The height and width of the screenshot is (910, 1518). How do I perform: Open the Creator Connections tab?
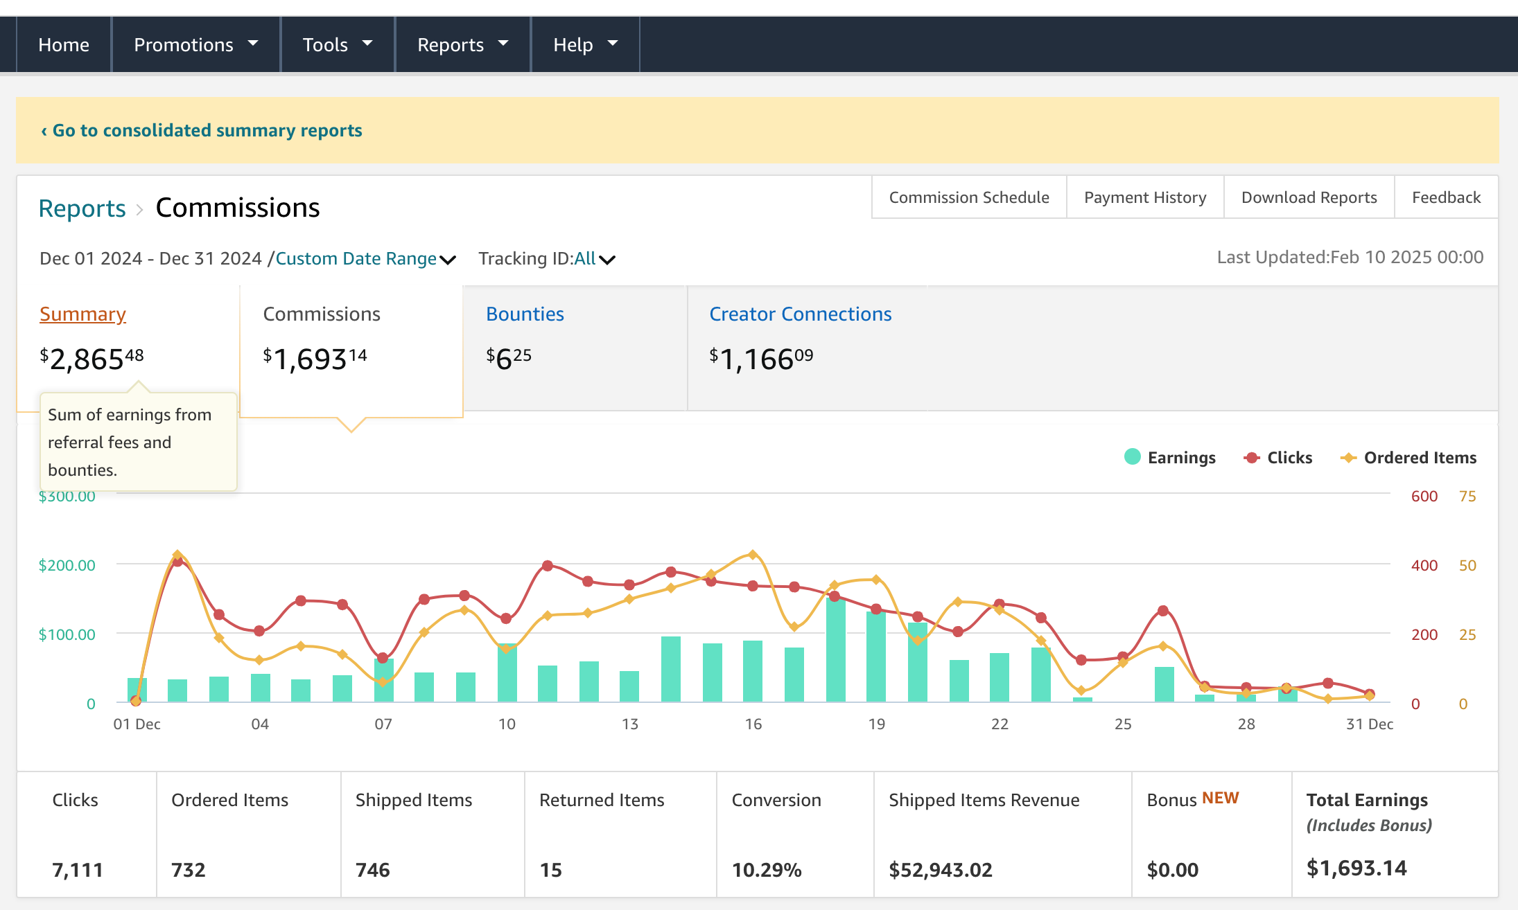click(x=800, y=314)
